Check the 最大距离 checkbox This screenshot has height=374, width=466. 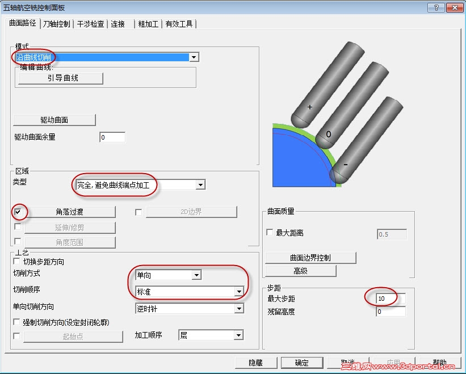[270, 232]
